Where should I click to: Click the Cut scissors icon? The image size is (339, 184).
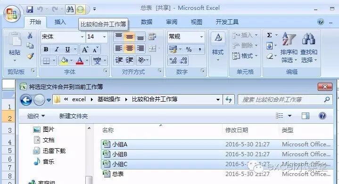point(30,36)
